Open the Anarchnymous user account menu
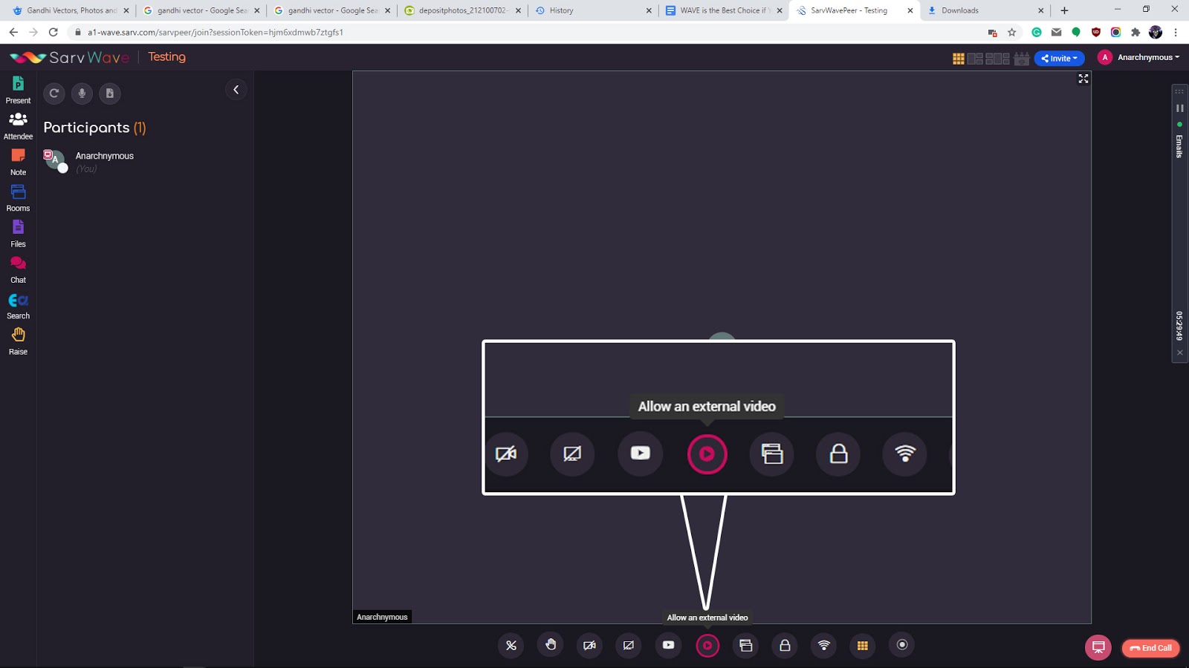Screen dimensions: 1189x668 coord(1139,57)
